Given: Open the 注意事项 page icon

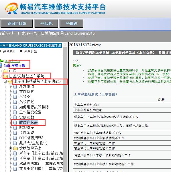Looking at the screenshot, I should click(x=15, y=87).
